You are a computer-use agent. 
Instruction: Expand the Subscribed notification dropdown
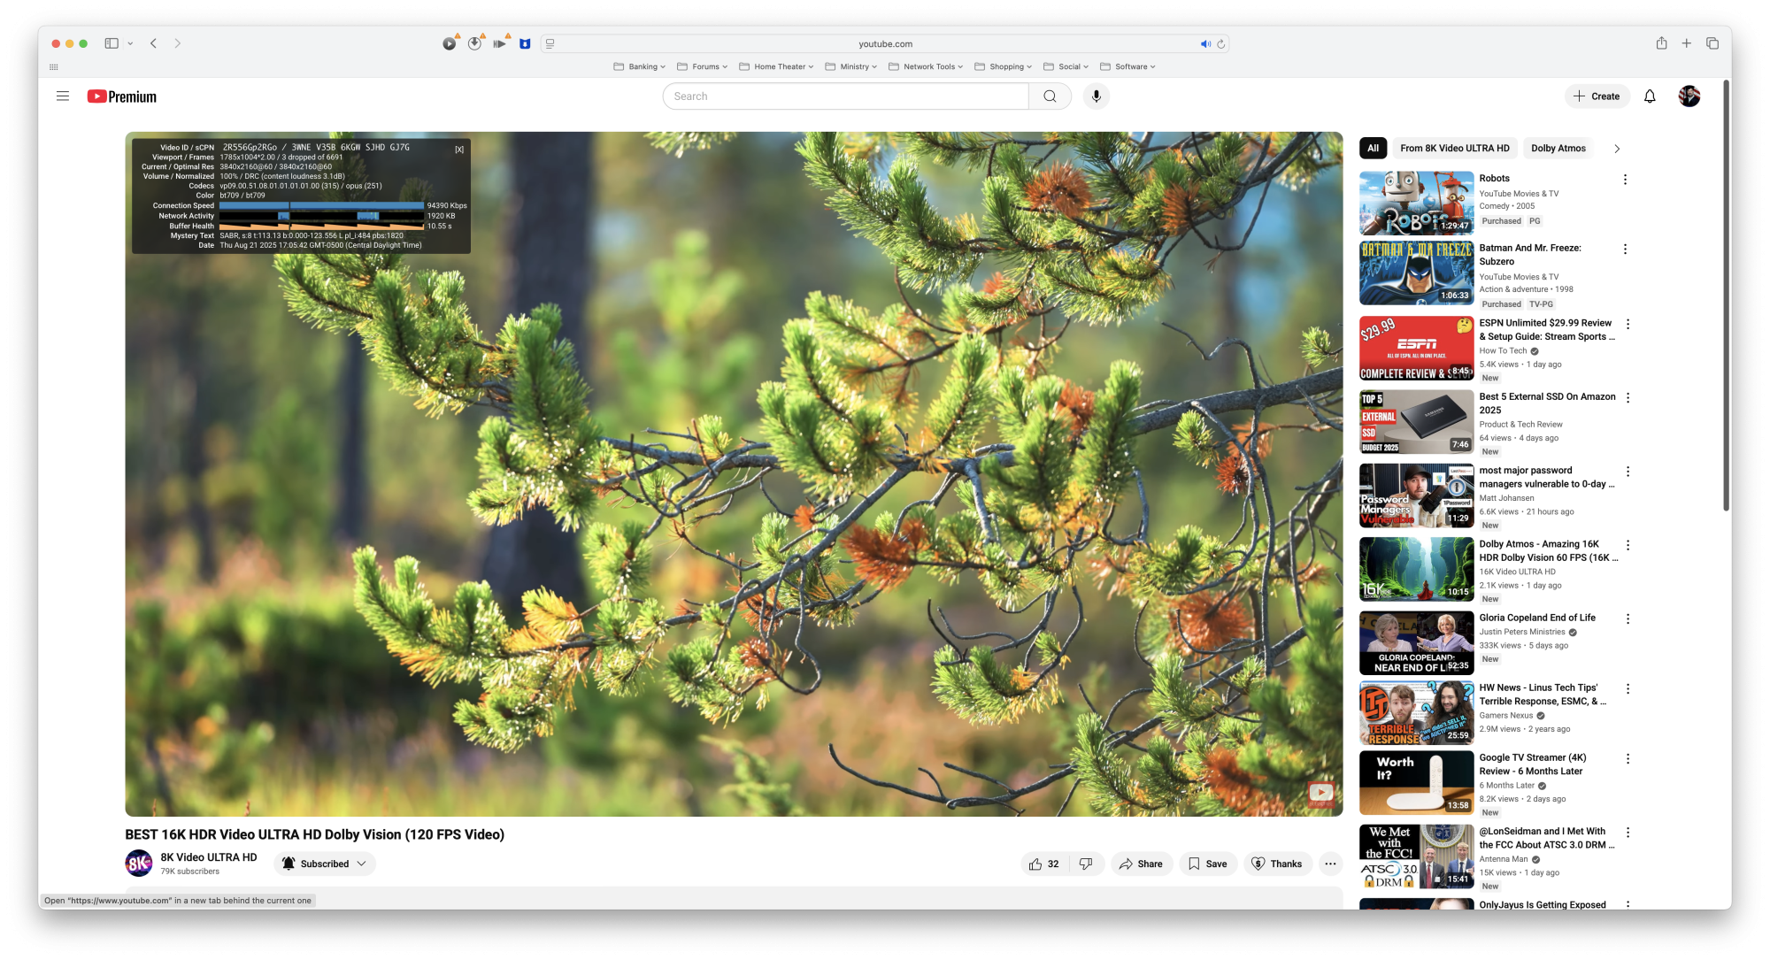[362, 864]
